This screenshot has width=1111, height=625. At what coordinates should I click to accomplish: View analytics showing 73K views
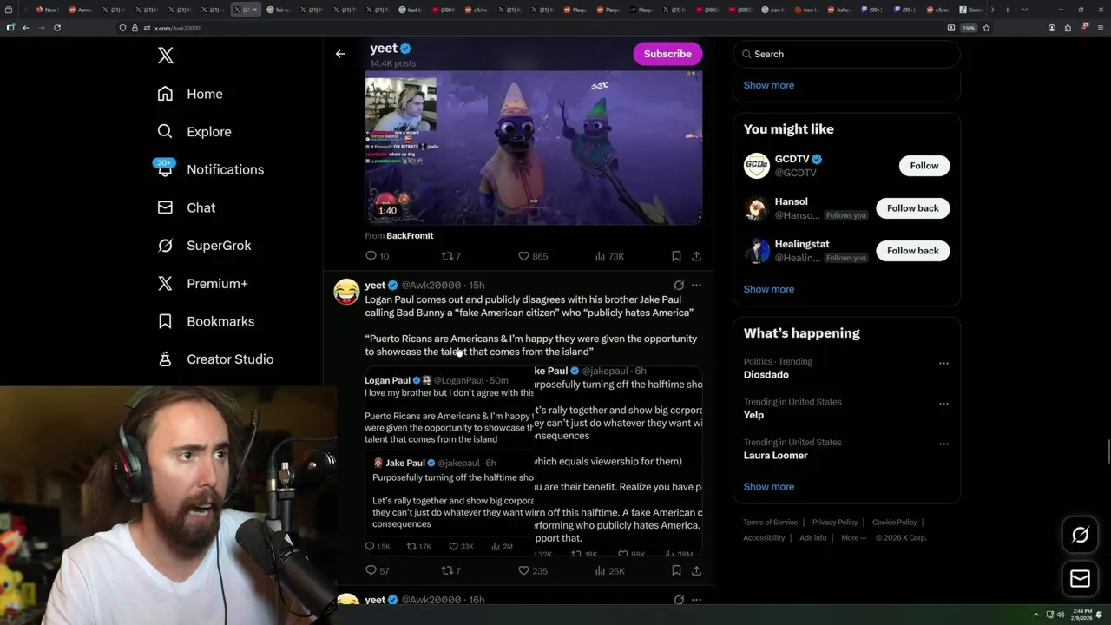609,256
